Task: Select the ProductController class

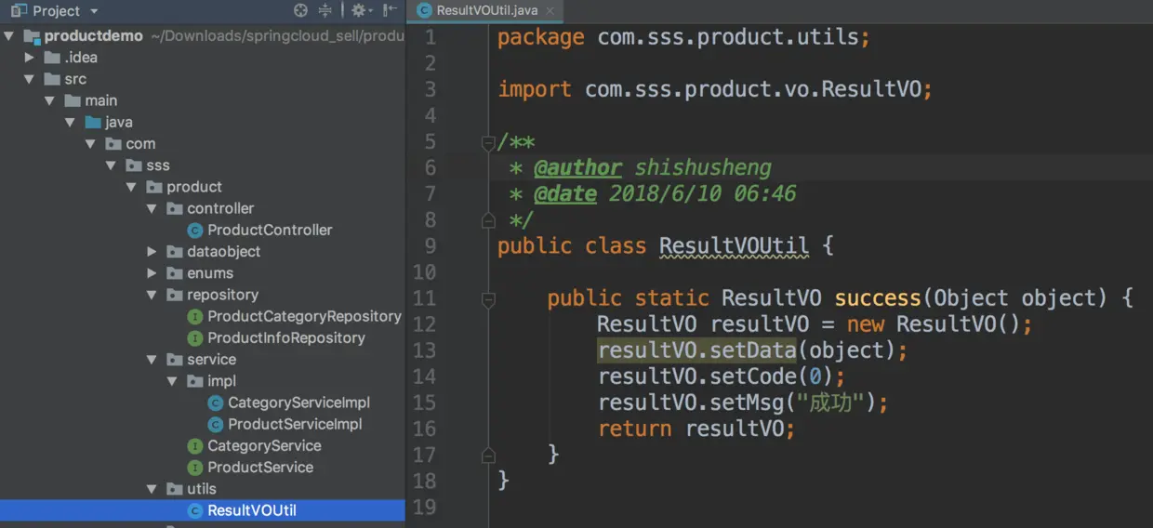Action: pos(270,230)
